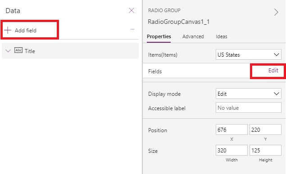The width and height of the screenshot is (286, 174).
Task: Click the plus icon beside Add field
Action: (x=8, y=30)
